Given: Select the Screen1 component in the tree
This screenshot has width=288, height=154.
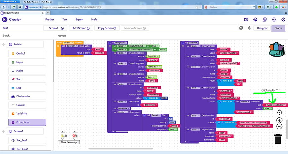Looking at the screenshot, I should pyautogui.click(x=25, y=131).
